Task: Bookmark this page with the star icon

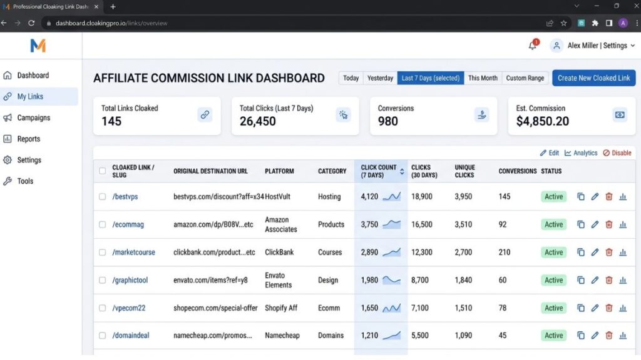Action: tap(564, 23)
